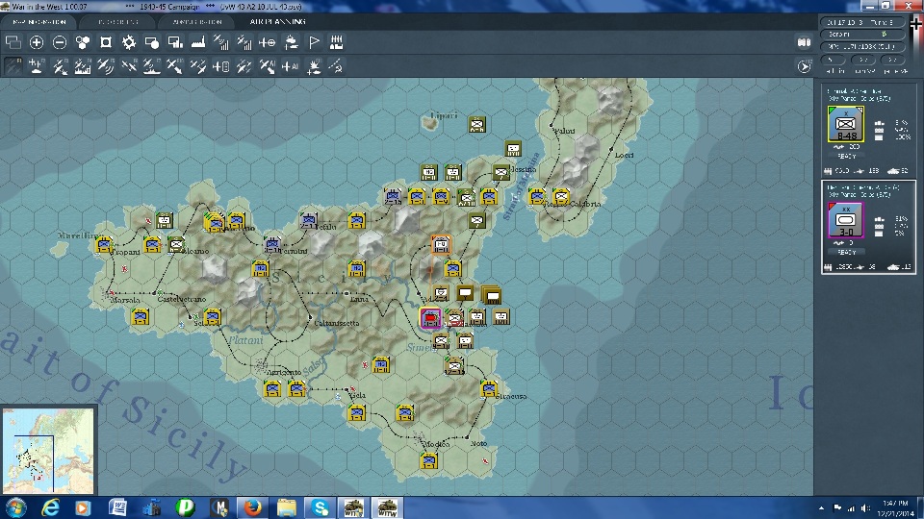This screenshot has width=924, height=519.
Task: Click READY under the 8-48 unit
Action: tap(846, 156)
